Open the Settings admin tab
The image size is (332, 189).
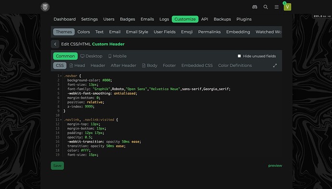click(x=89, y=19)
